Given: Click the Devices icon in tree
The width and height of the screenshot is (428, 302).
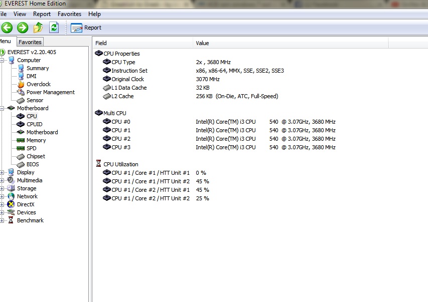Looking at the screenshot, I should click(x=11, y=212).
